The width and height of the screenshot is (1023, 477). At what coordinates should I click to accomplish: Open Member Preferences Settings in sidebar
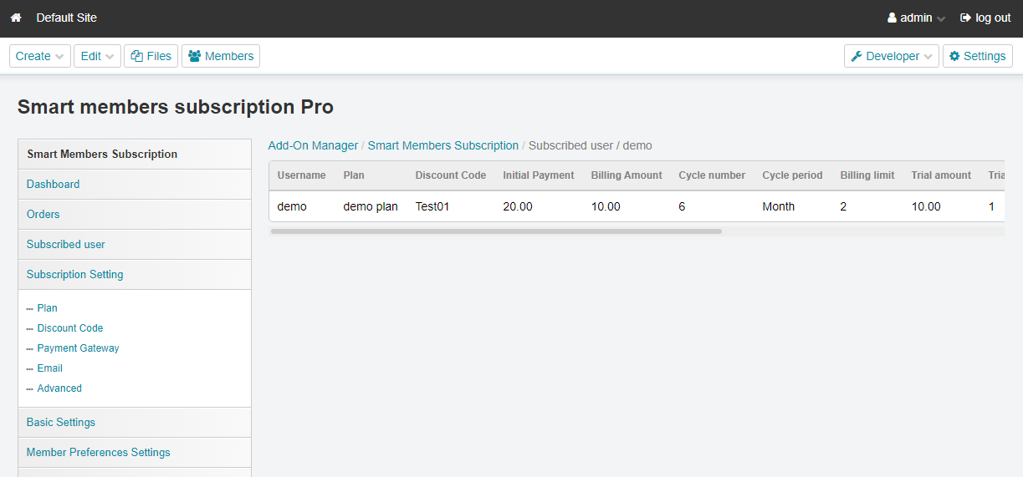point(98,452)
